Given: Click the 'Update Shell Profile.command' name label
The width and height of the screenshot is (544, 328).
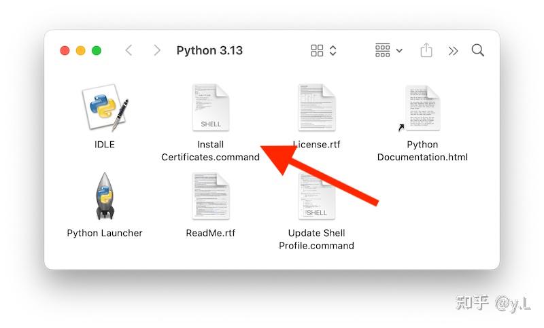Looking at the screenshot, I should point(316,239).
